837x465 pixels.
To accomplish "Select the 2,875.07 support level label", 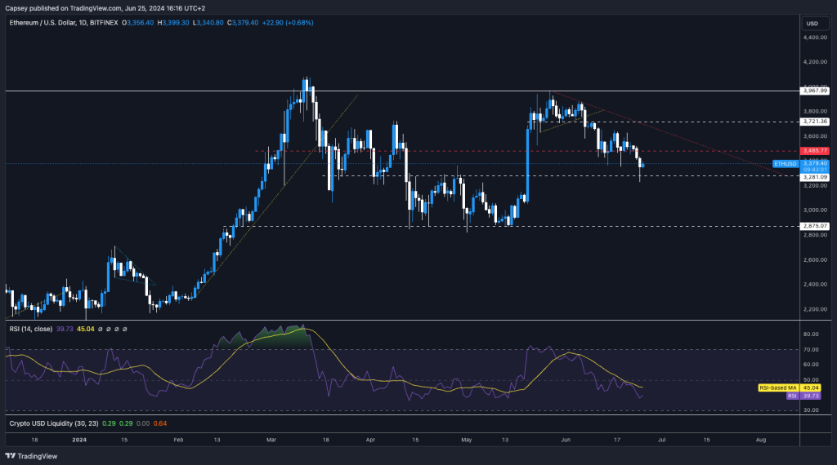I will click(x=814, y=226).
